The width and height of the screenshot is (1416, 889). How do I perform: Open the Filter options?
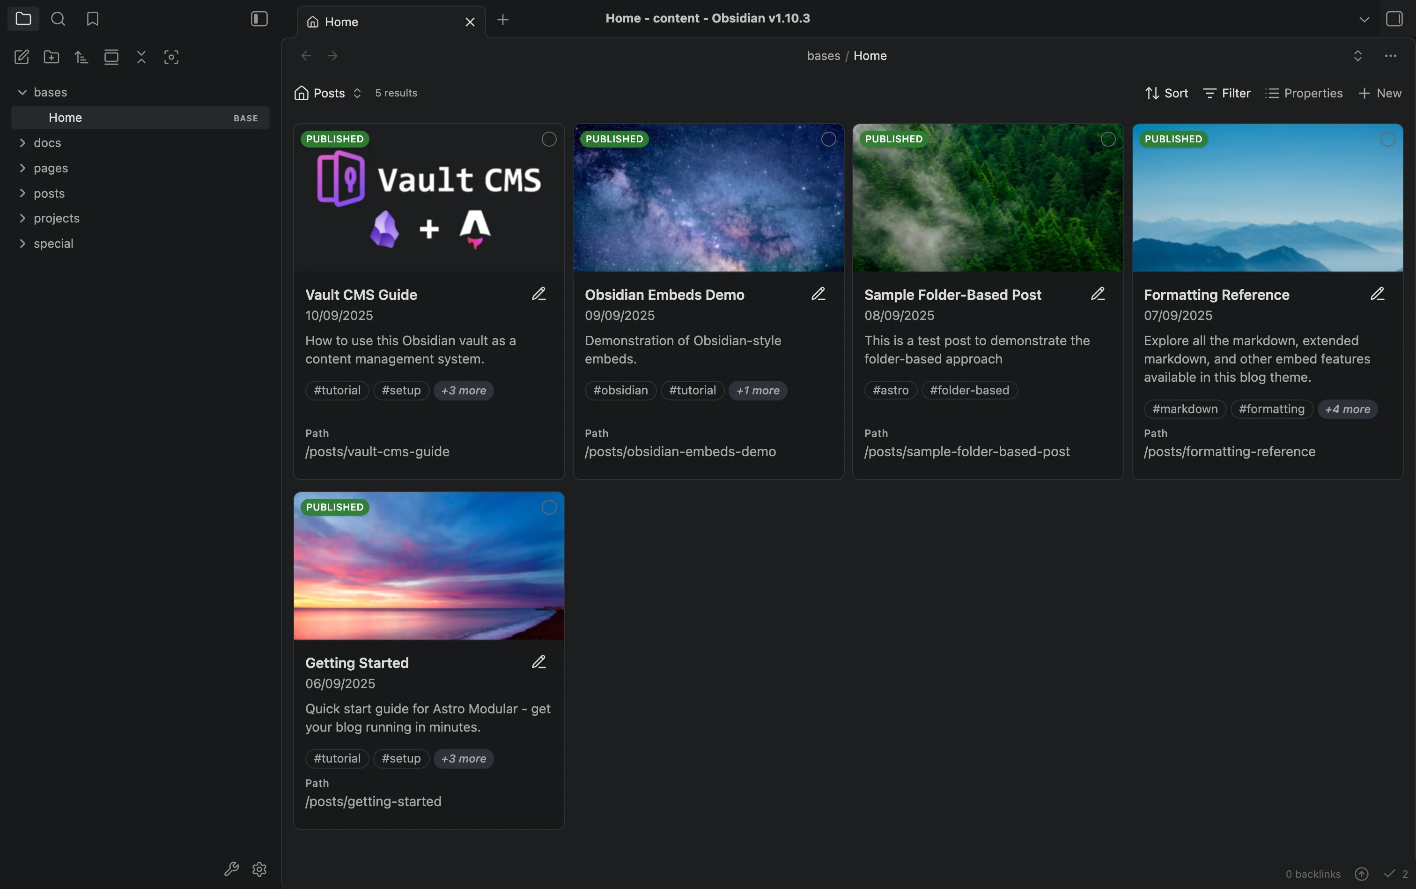click(x=1227, y=93)
